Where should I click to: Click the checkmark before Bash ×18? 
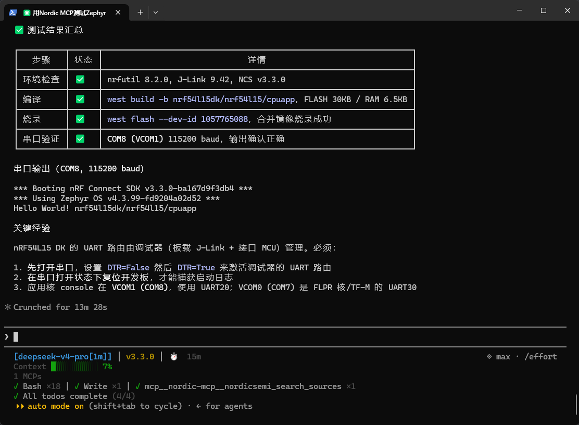point(16,386)
